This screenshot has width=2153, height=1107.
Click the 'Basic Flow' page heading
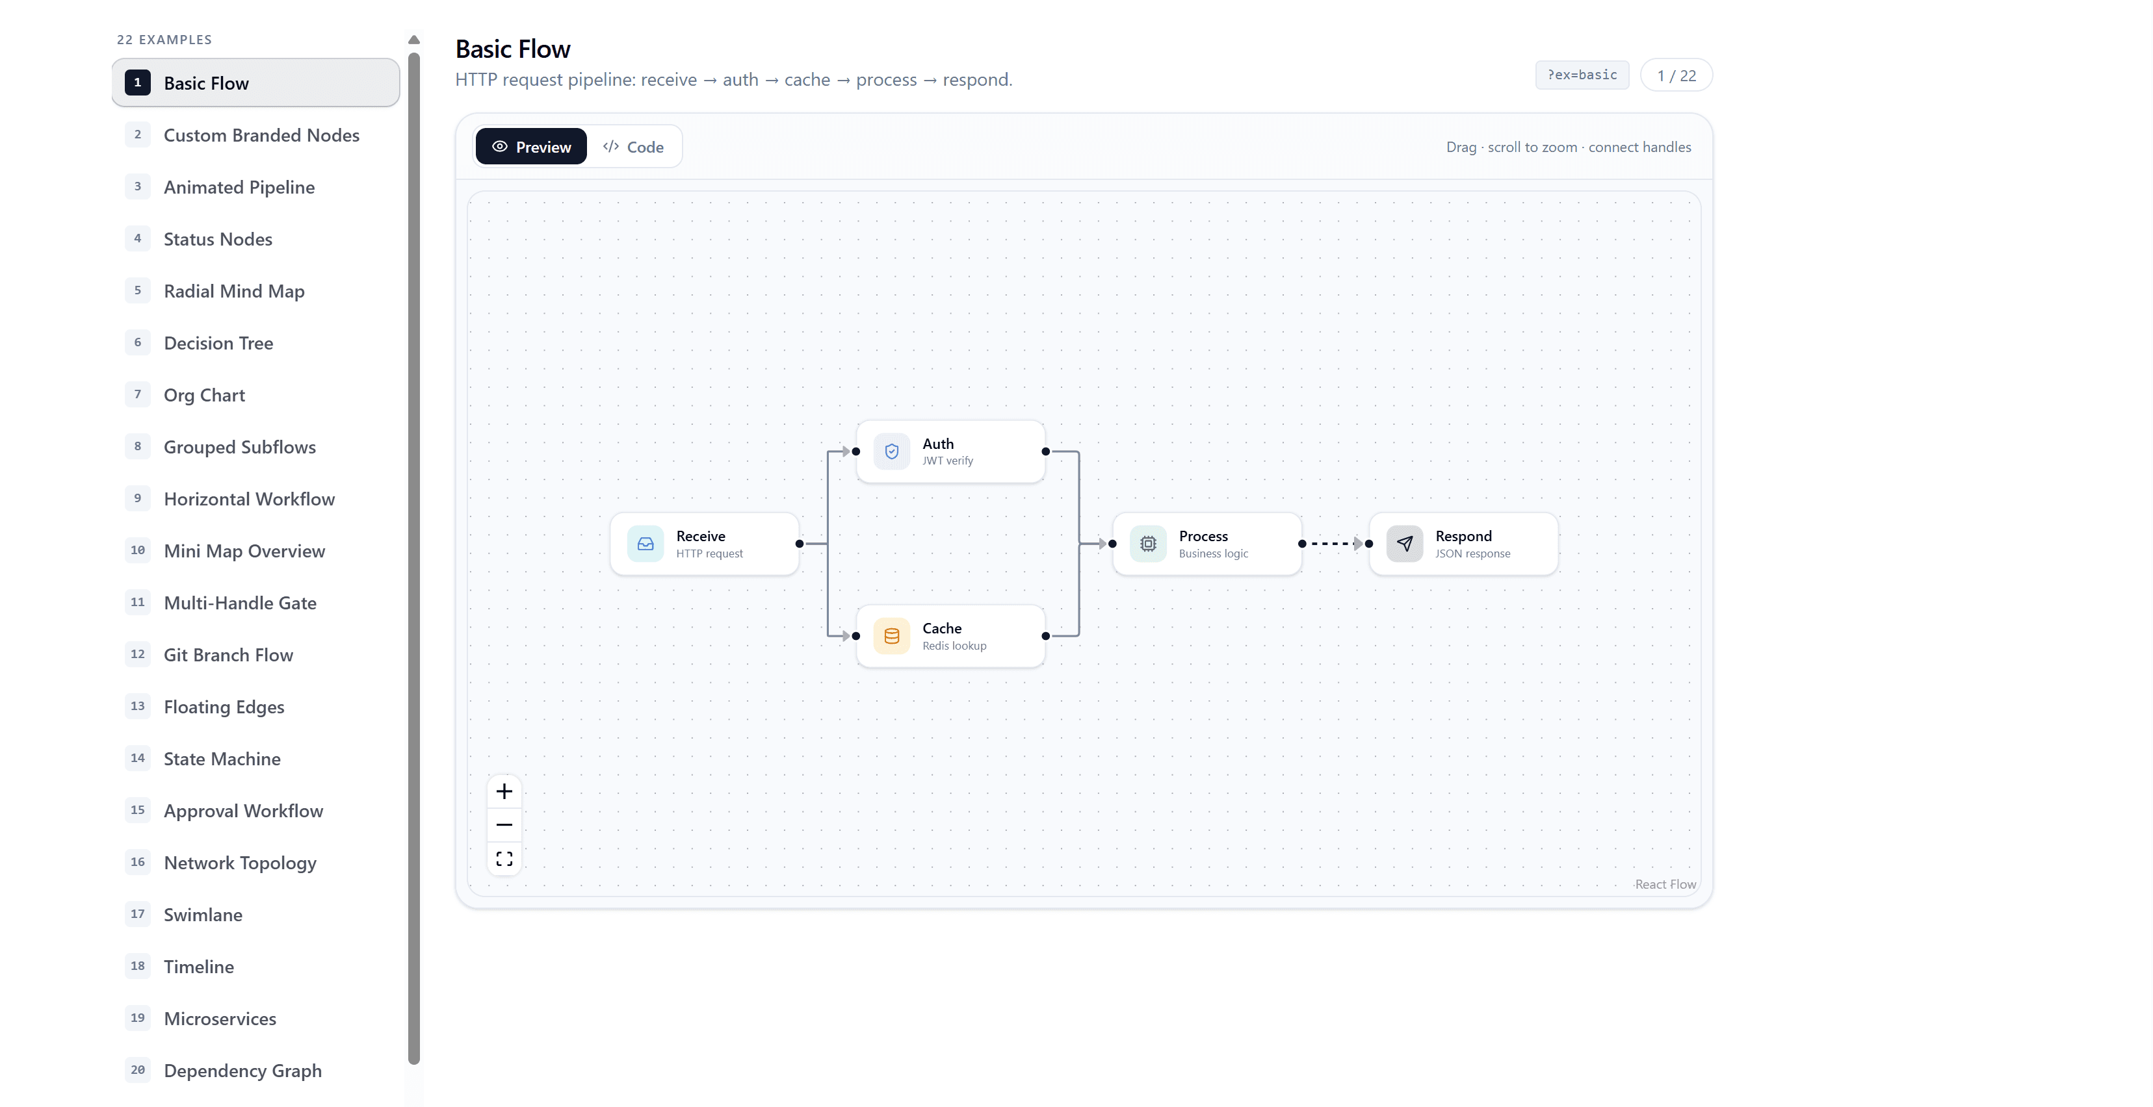[512, 49]
